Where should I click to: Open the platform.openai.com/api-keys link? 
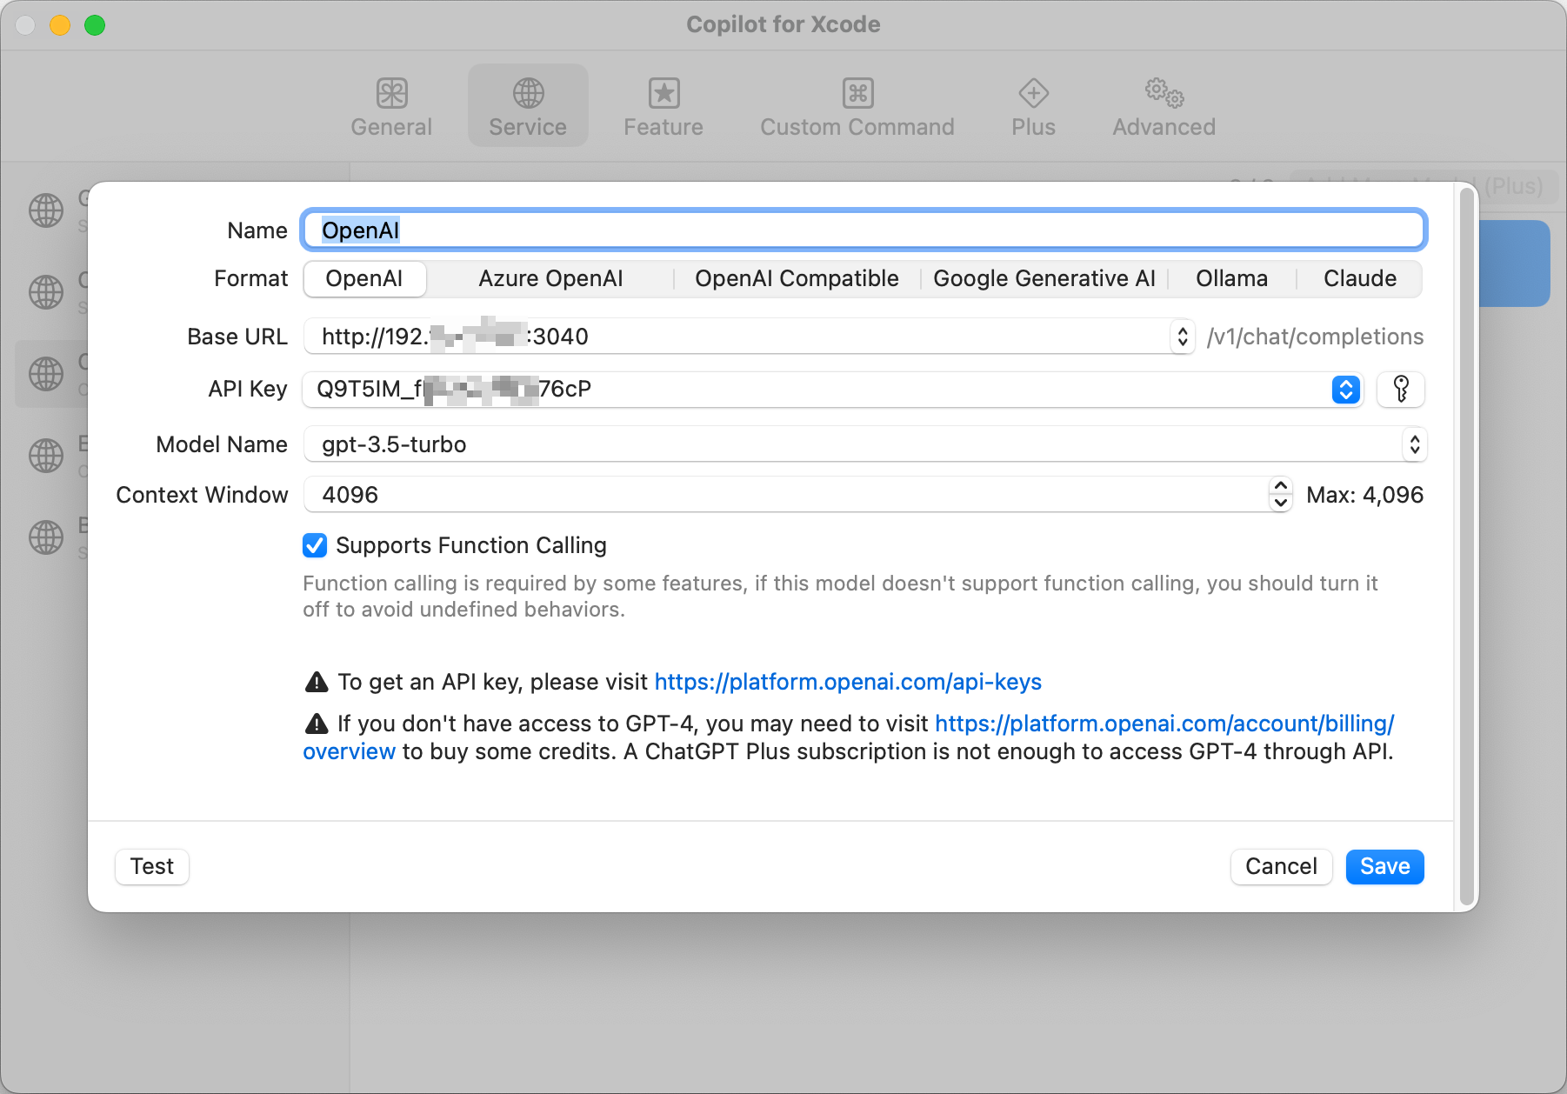coord(848,682)
